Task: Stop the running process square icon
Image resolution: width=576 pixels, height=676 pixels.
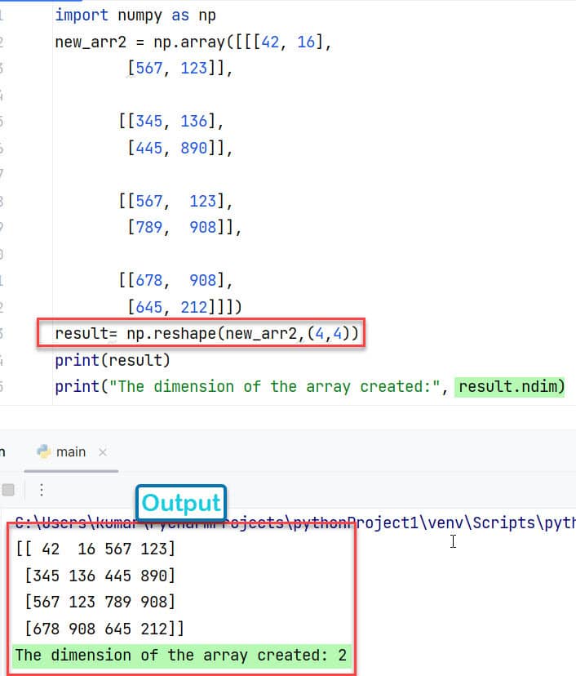Action: [8, 490]
